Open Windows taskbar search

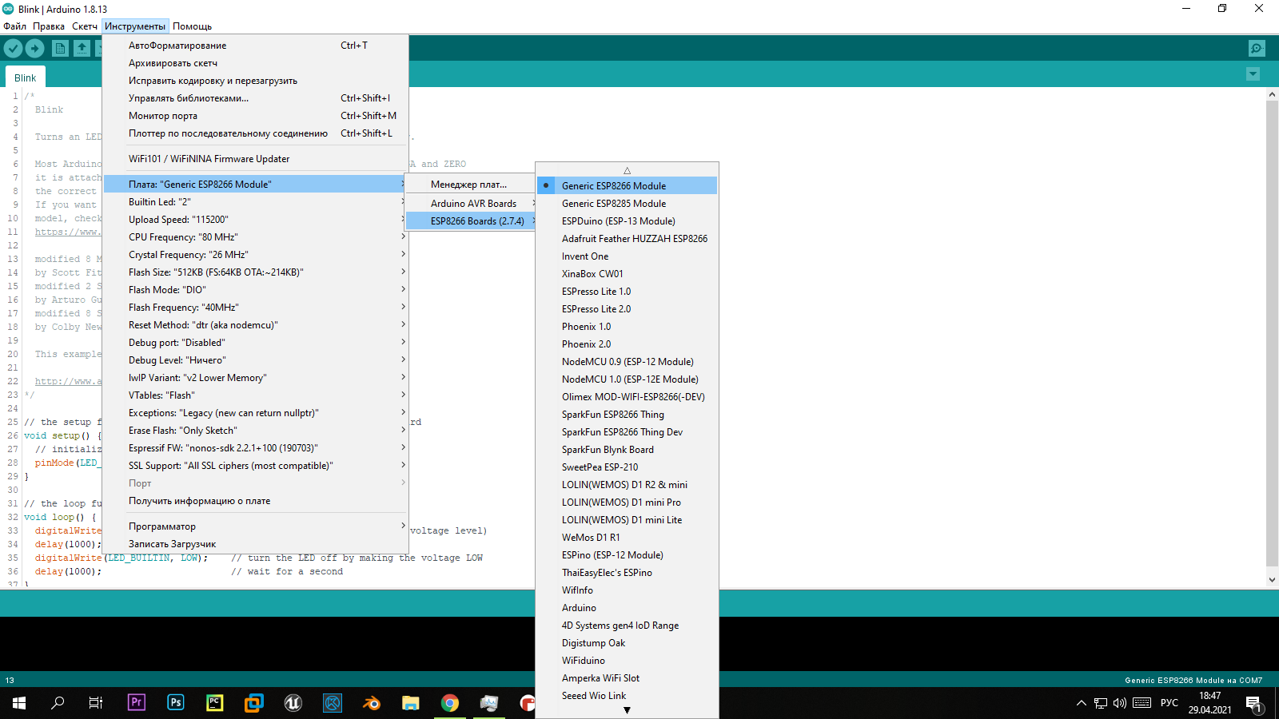58,703
